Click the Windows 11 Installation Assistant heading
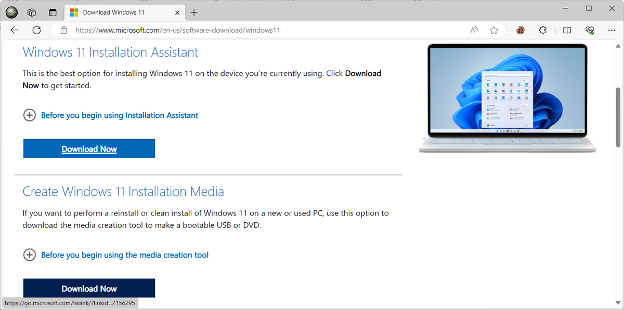 pos(110,52)
